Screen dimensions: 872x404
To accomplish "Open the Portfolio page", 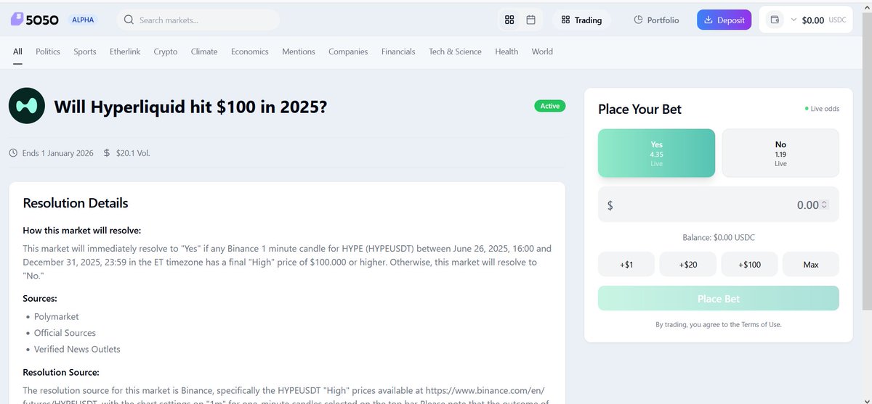I will tap(656, 20).
